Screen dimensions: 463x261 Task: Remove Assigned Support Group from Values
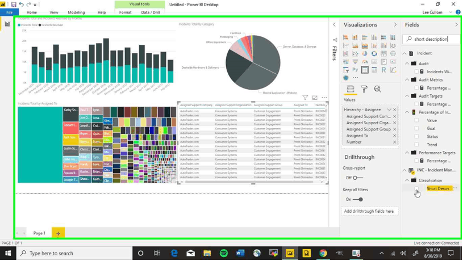394,129
